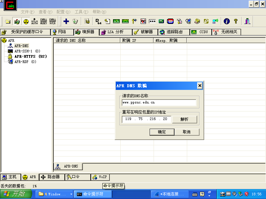Select APR-SSH-1 (0) in the tree

[x=27, y=51]
